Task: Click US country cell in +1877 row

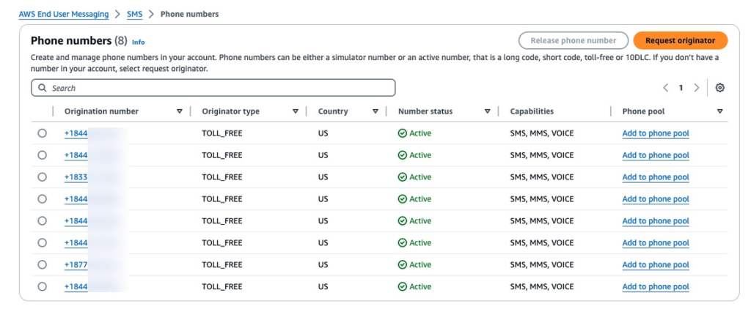Action: [x=323, y=264]
